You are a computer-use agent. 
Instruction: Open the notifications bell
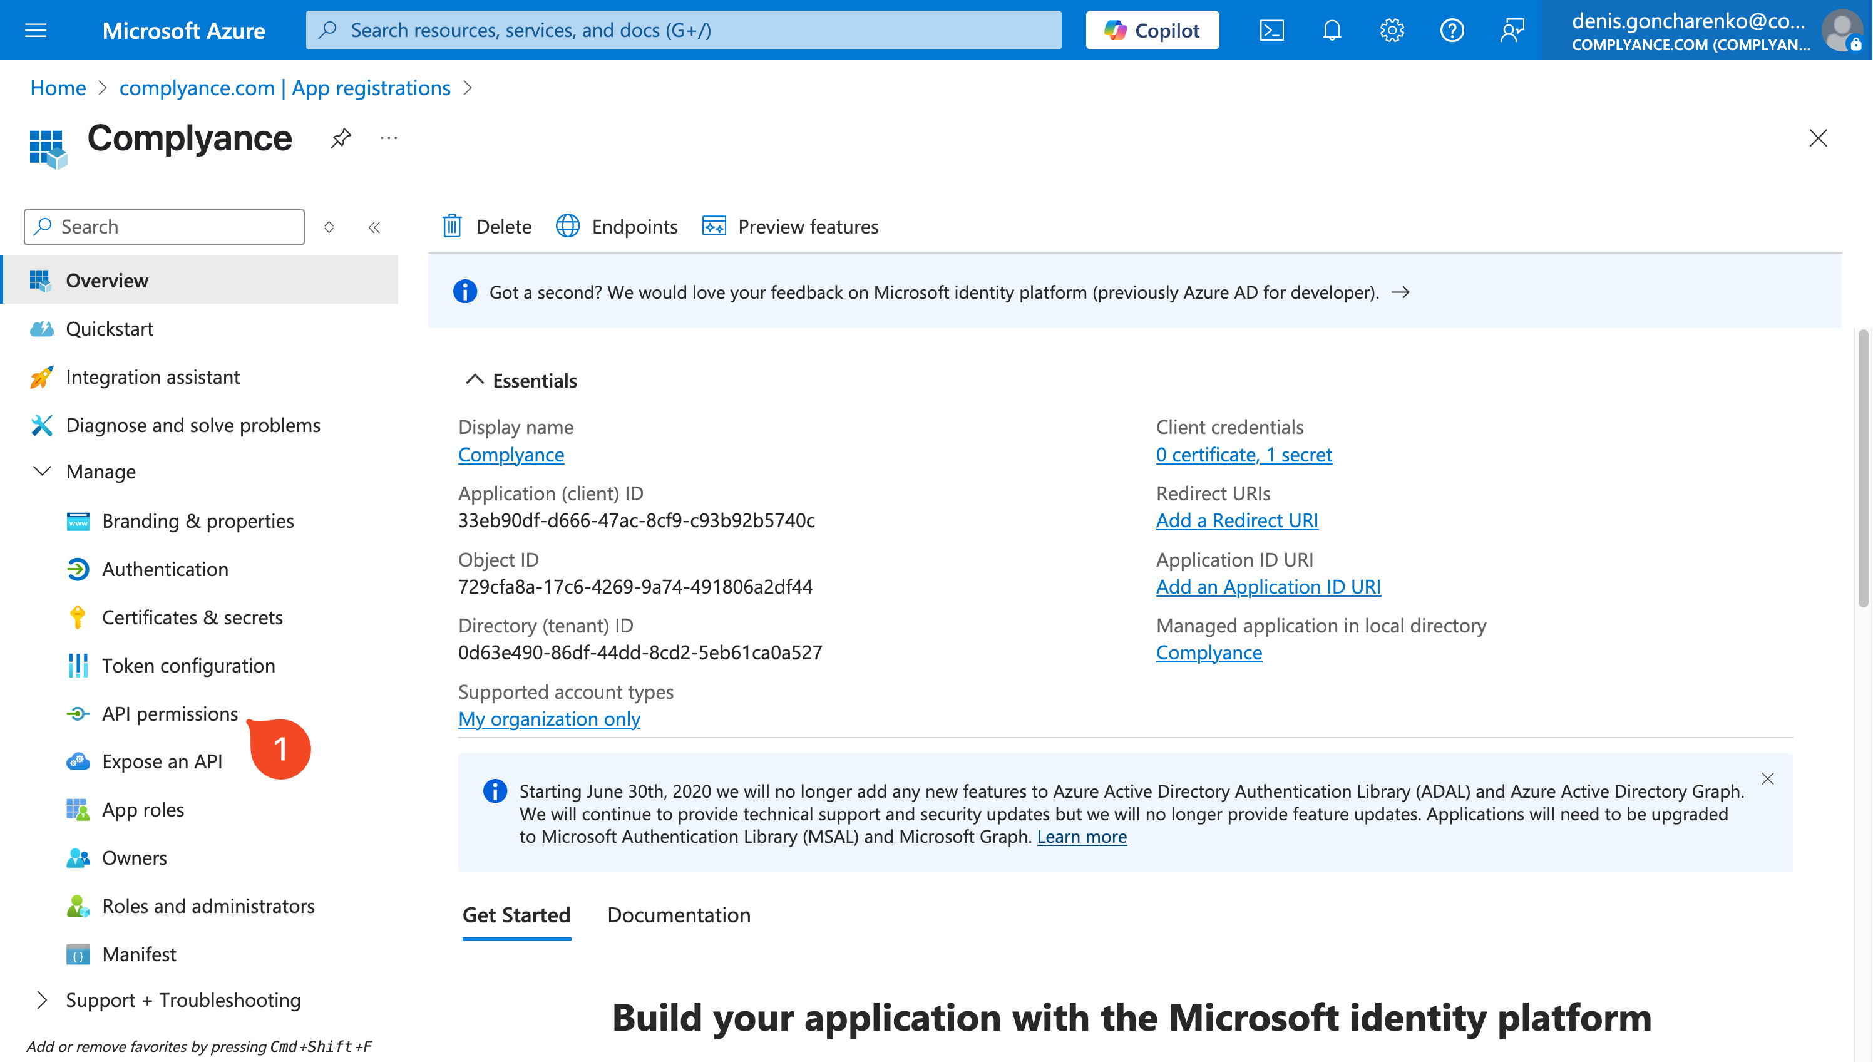(x=1332, y=30)
